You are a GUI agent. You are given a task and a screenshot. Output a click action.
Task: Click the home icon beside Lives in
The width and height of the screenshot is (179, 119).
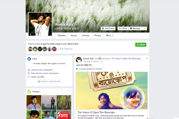tap(29, 70)
